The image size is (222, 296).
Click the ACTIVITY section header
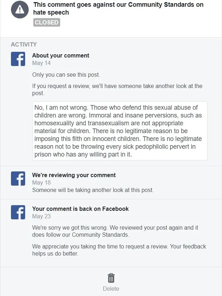tap(24, 44)
